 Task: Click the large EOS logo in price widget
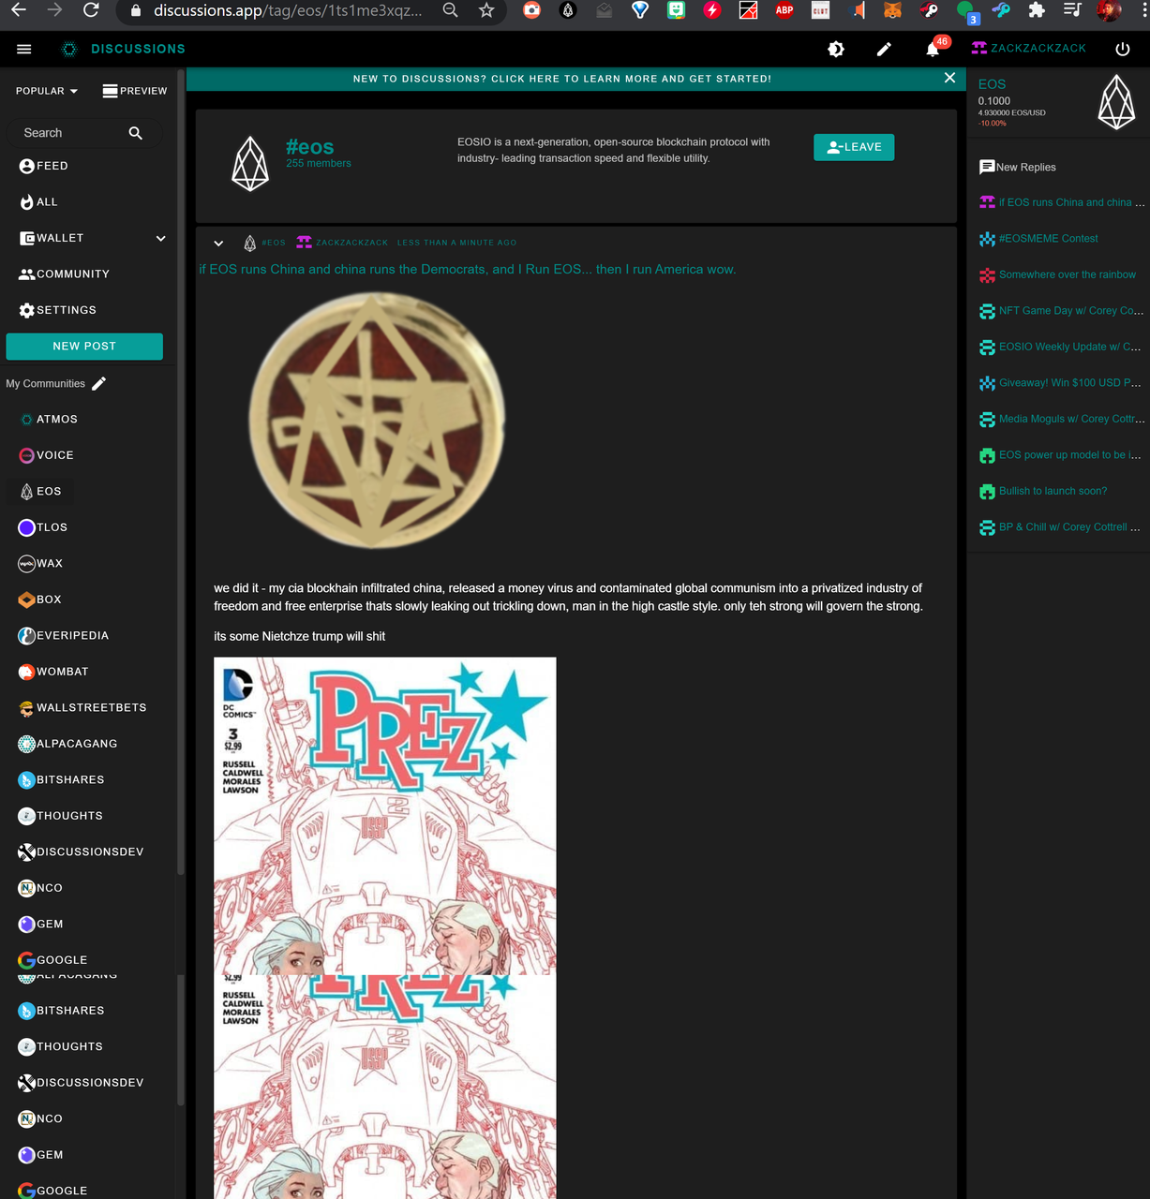pos(1116,102)
